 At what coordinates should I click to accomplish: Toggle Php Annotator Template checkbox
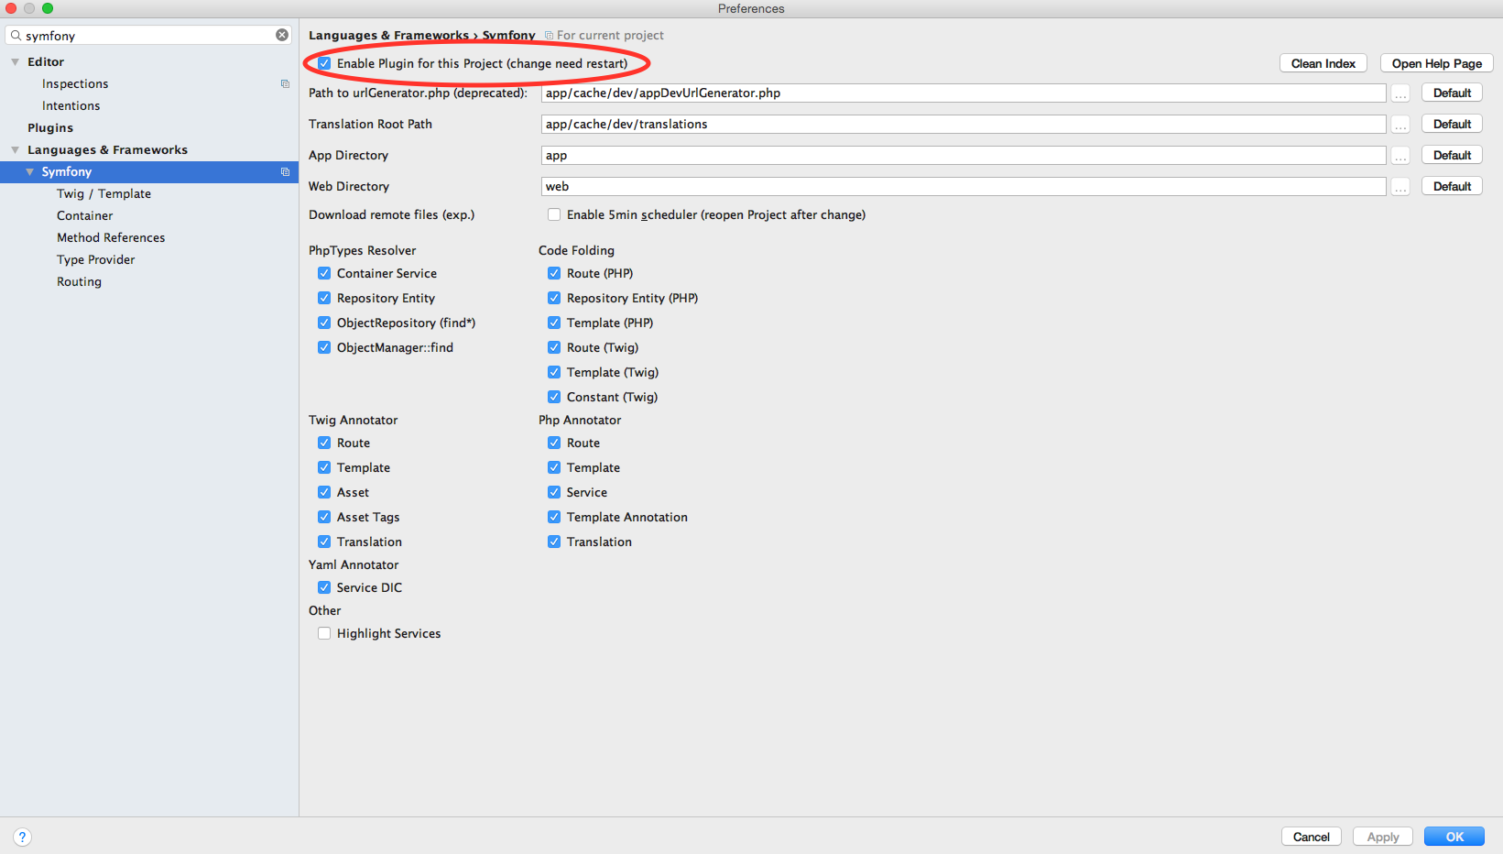tap(554, 467)
